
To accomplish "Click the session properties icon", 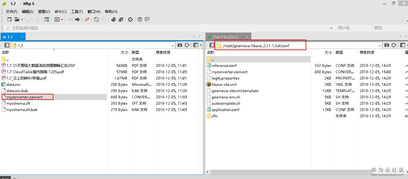I will point(47,19).
